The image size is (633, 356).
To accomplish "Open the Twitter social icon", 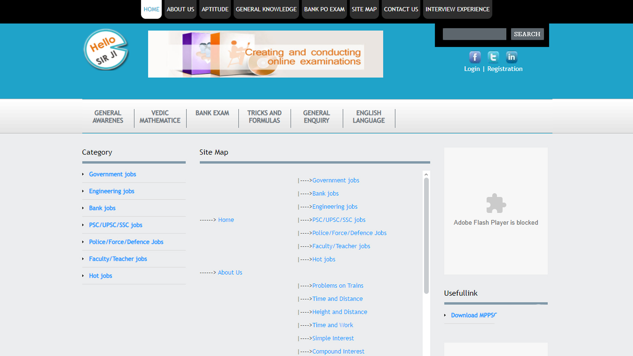I will (x=493, y=57).
